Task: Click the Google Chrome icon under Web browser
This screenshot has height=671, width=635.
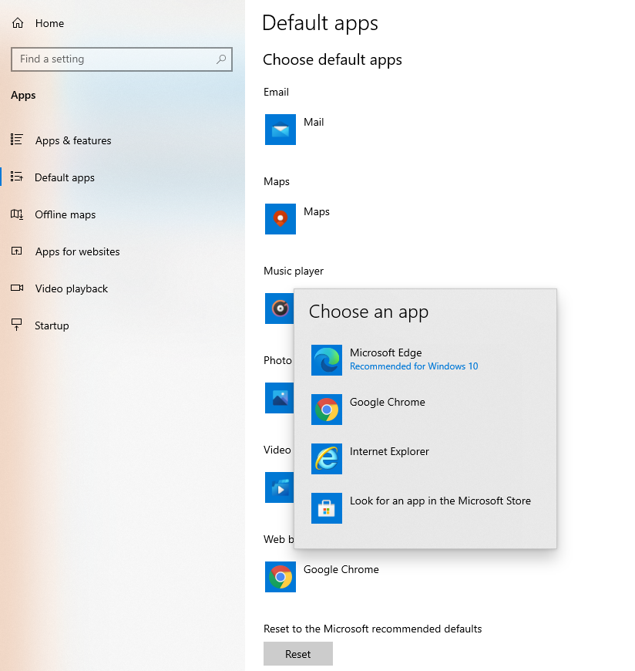Action: pos(280,577)
